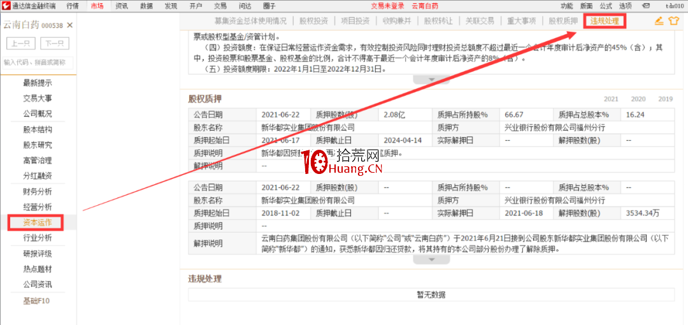Open 基础F10 in the sidebar
This screenshot has height=325, width=688.
tap(38, 301)
